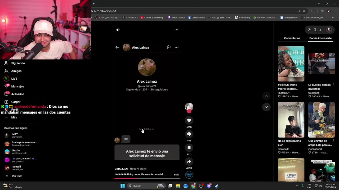This screenshot has width=339, height=190.
Task: Click Alex Lainez profile picture in chat
Action: 147,67
